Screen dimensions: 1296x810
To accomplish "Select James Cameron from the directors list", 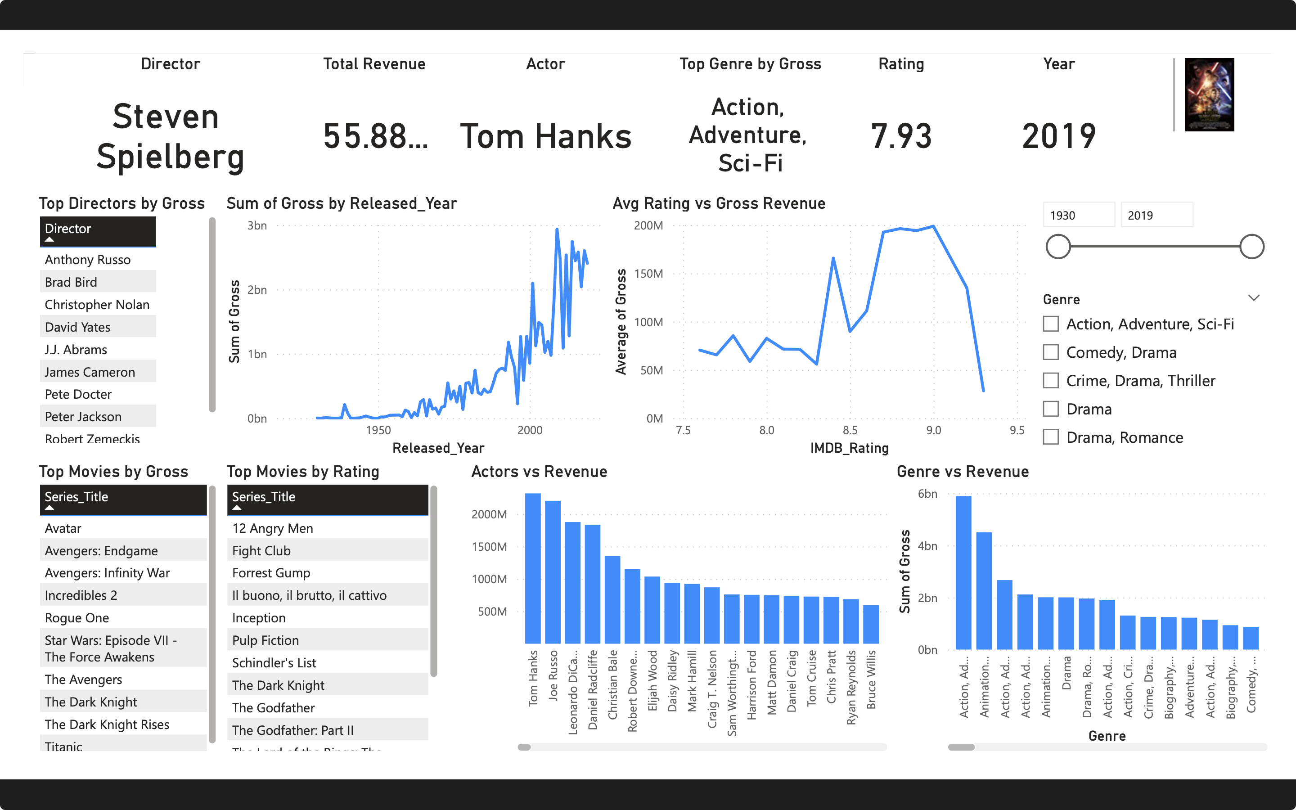I will point(90,372).
